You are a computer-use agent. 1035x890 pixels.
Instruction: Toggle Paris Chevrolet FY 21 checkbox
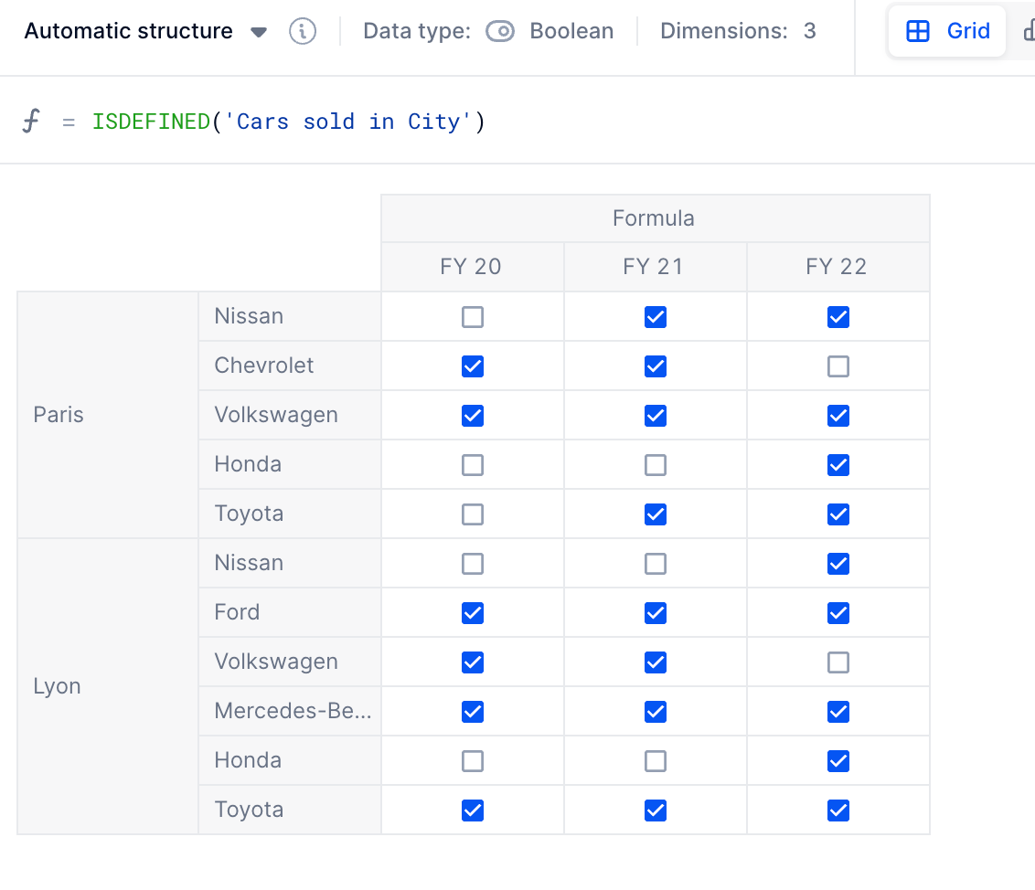point(656,366)
